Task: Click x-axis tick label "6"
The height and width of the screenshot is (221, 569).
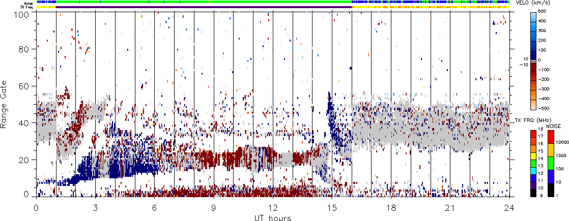Action: [x=155, y=208]
